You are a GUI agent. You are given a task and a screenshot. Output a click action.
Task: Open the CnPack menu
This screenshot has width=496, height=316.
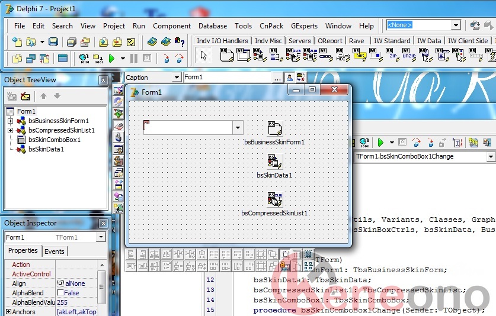click(271, 26)
